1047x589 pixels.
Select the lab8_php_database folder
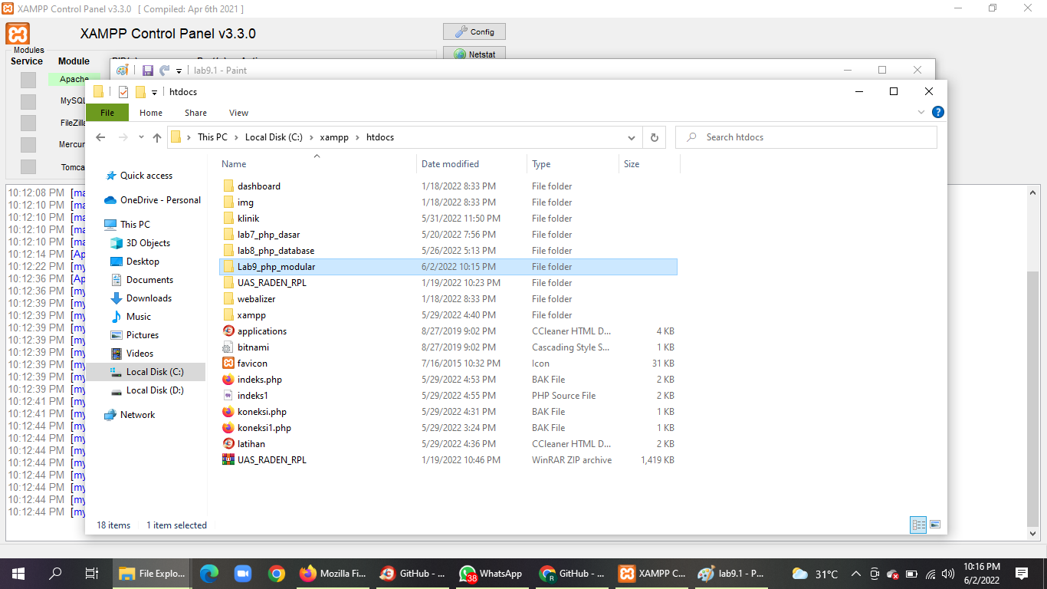(275, 251)
